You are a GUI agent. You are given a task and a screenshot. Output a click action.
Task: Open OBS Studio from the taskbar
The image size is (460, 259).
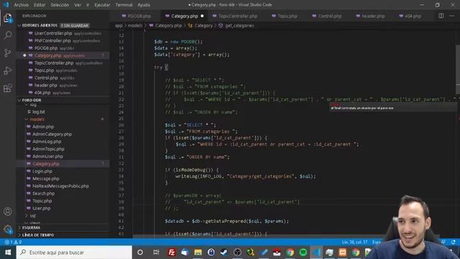pyautogui.click(x=237, y=253)
